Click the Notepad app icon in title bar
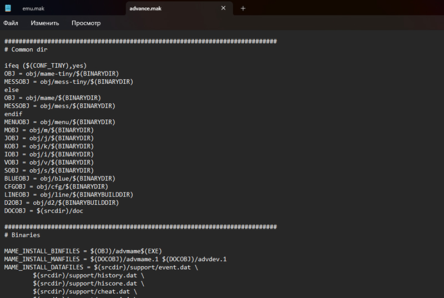The height and width of the screenshot is (298, 444). [8, 8]
